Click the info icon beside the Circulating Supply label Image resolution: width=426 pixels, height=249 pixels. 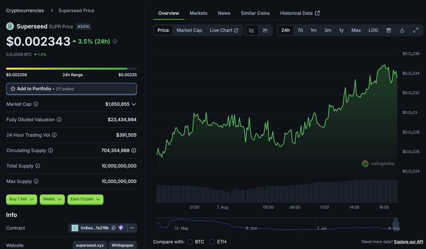(50, 151)
